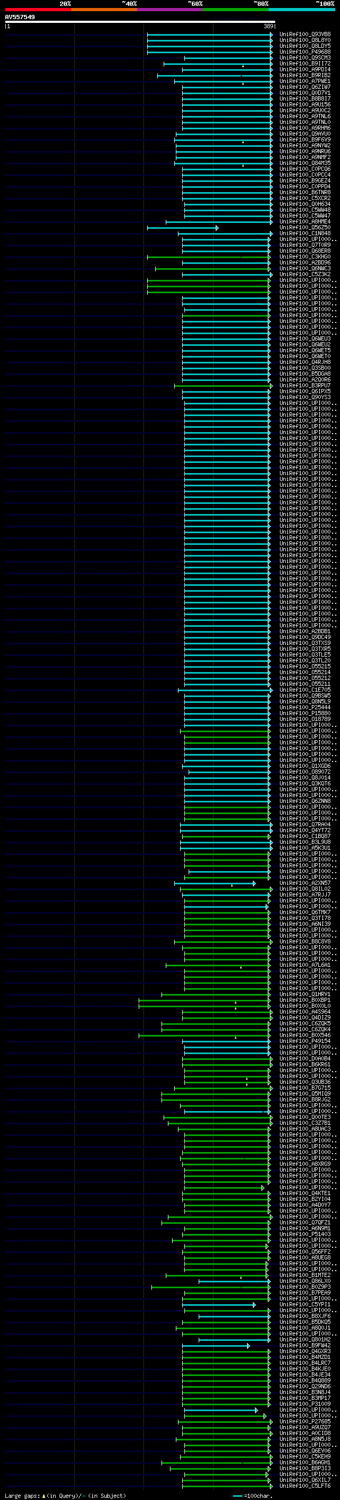Click the =100char. scale legend
The height and width of the screenshot is (1500, 340).
253,1495
